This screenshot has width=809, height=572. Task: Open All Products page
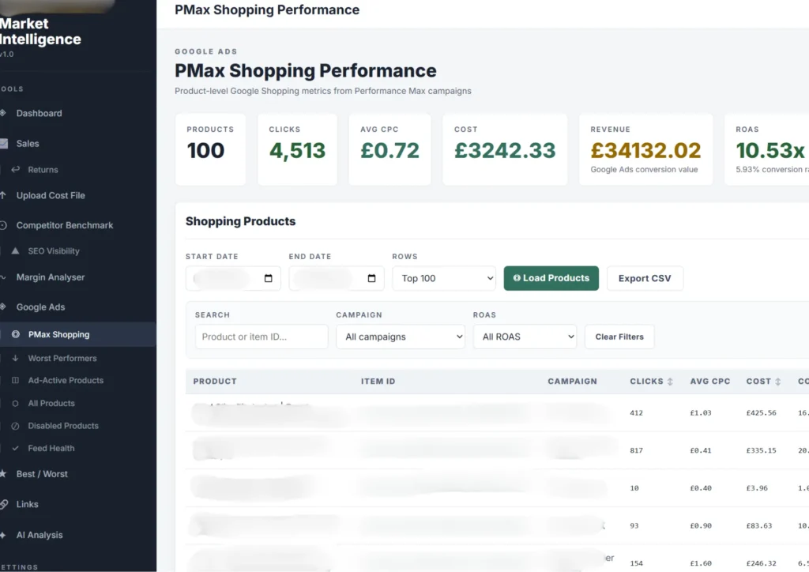(51, 404)
